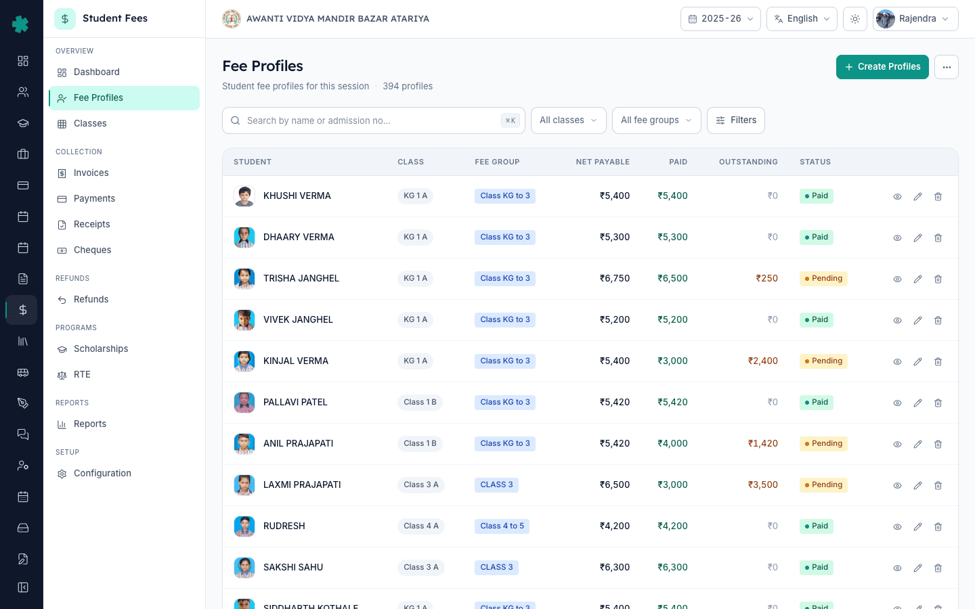975x609 pixels.
Task: Open RTE in sidebar
Action: [x=124, y=375]
